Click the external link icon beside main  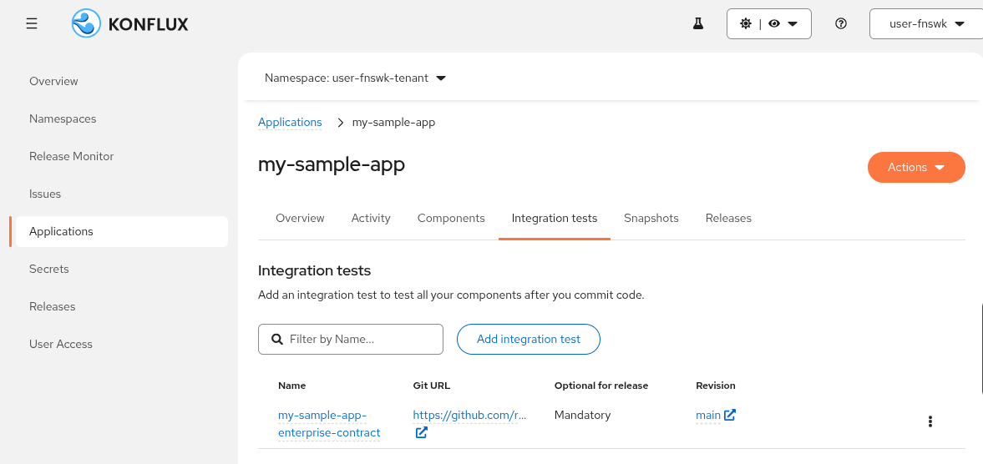point(730,415)
